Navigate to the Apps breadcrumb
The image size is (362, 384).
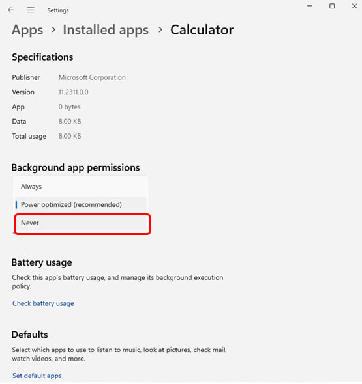[27, 30]
